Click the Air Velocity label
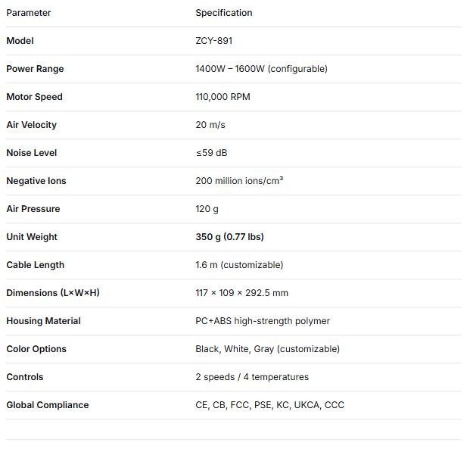This screenshot has height=449, width=470. [x=31, y=125]
